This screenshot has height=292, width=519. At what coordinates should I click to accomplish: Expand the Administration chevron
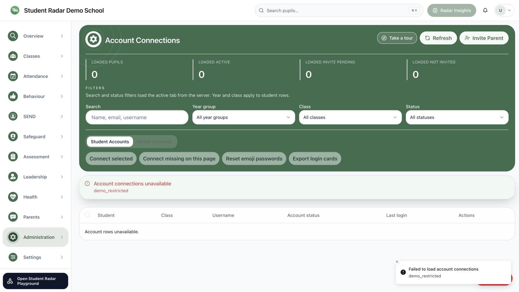[62, 237]
